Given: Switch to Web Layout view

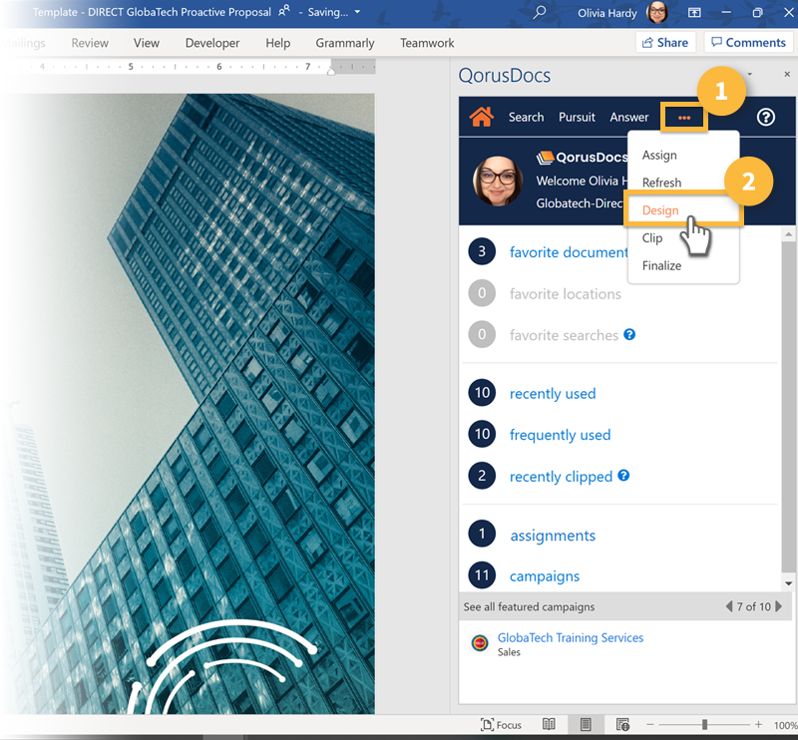Looking at the screenshot, I should (622, 724).
